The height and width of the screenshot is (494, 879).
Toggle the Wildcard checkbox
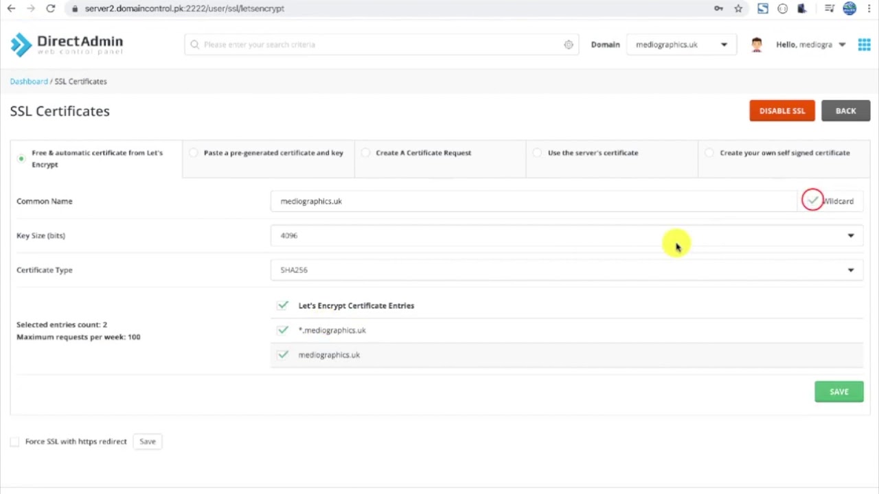813,200
